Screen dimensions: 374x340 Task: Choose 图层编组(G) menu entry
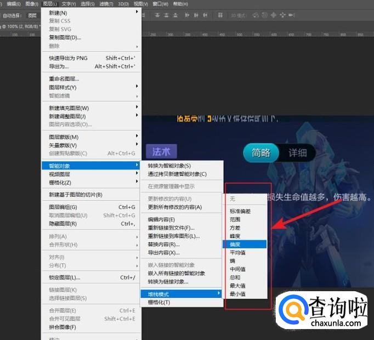pos(91,207)
